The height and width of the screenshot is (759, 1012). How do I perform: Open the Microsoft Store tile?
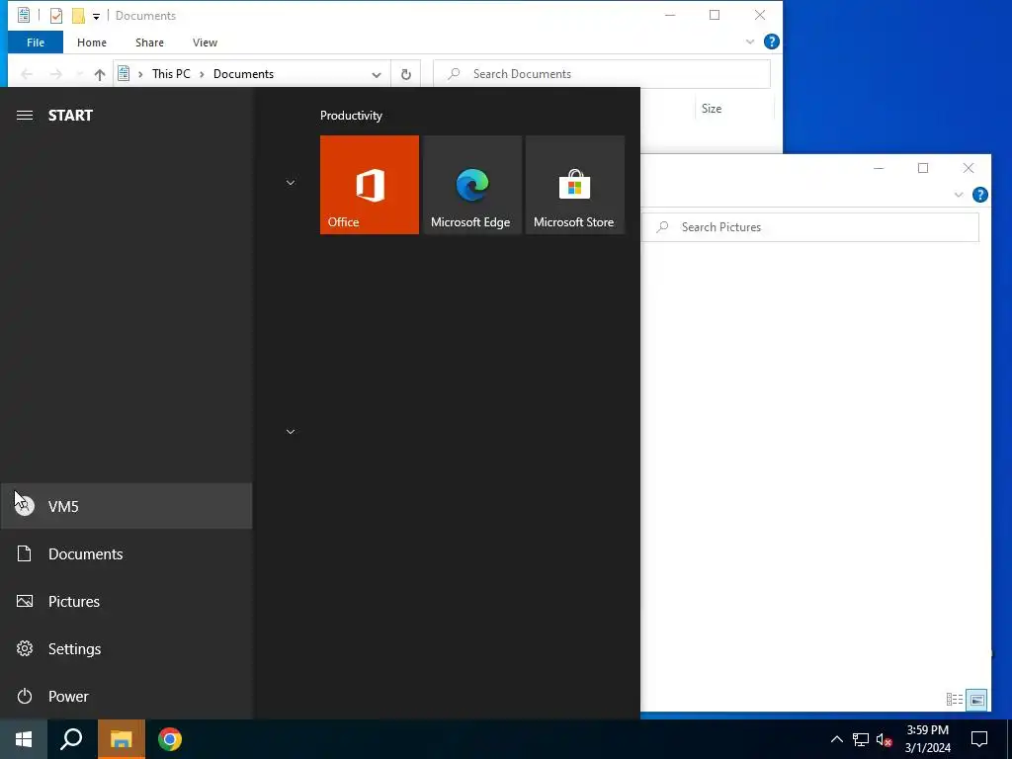pos(574,185)
